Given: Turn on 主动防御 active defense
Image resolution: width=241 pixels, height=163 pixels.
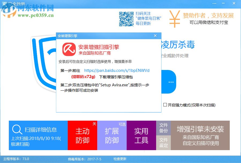Looking at the screenshot, I should click(x=82, y=135).
